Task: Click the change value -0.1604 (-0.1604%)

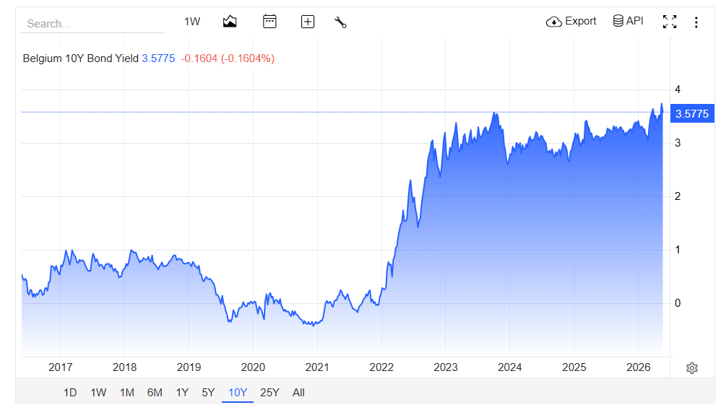Action: point(228,58)
